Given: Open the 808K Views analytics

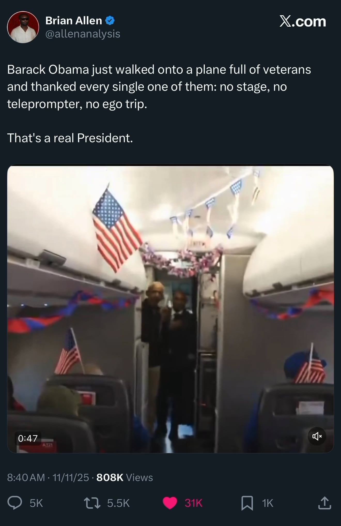Looking at the screenshot, I should pos(125,477).
